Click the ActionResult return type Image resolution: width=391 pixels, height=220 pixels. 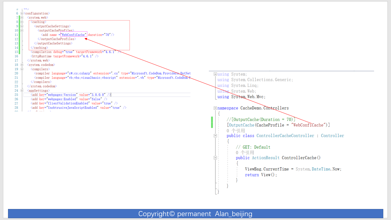[x=266, y=158]
